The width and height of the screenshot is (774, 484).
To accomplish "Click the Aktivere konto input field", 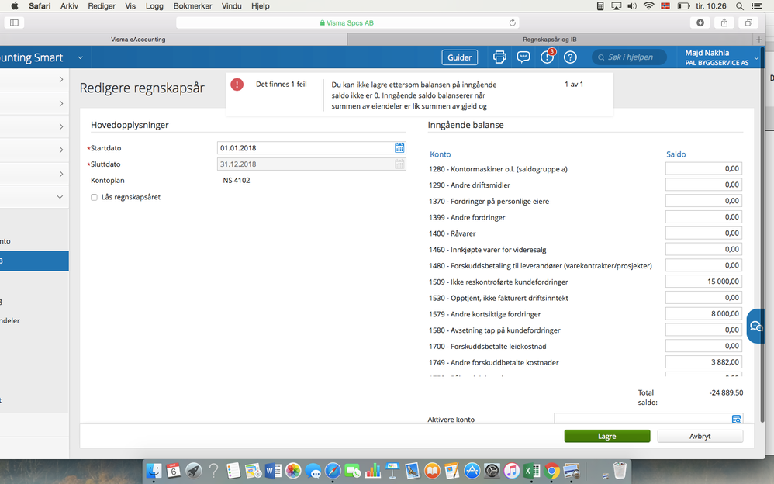I will point(648,419).
